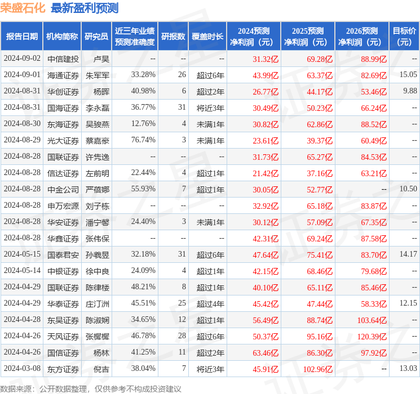
Task: Select the date 2024-05-14
Action: pyautogui.click(x=22, y=270)
